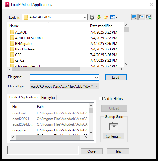Select the acad2026.L... loaded application row

[50, 119]
